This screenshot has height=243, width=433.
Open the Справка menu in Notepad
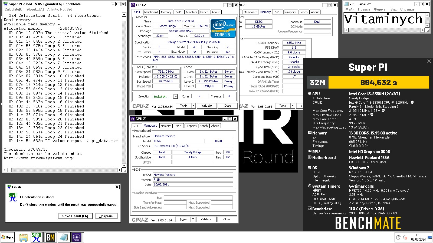407,9
